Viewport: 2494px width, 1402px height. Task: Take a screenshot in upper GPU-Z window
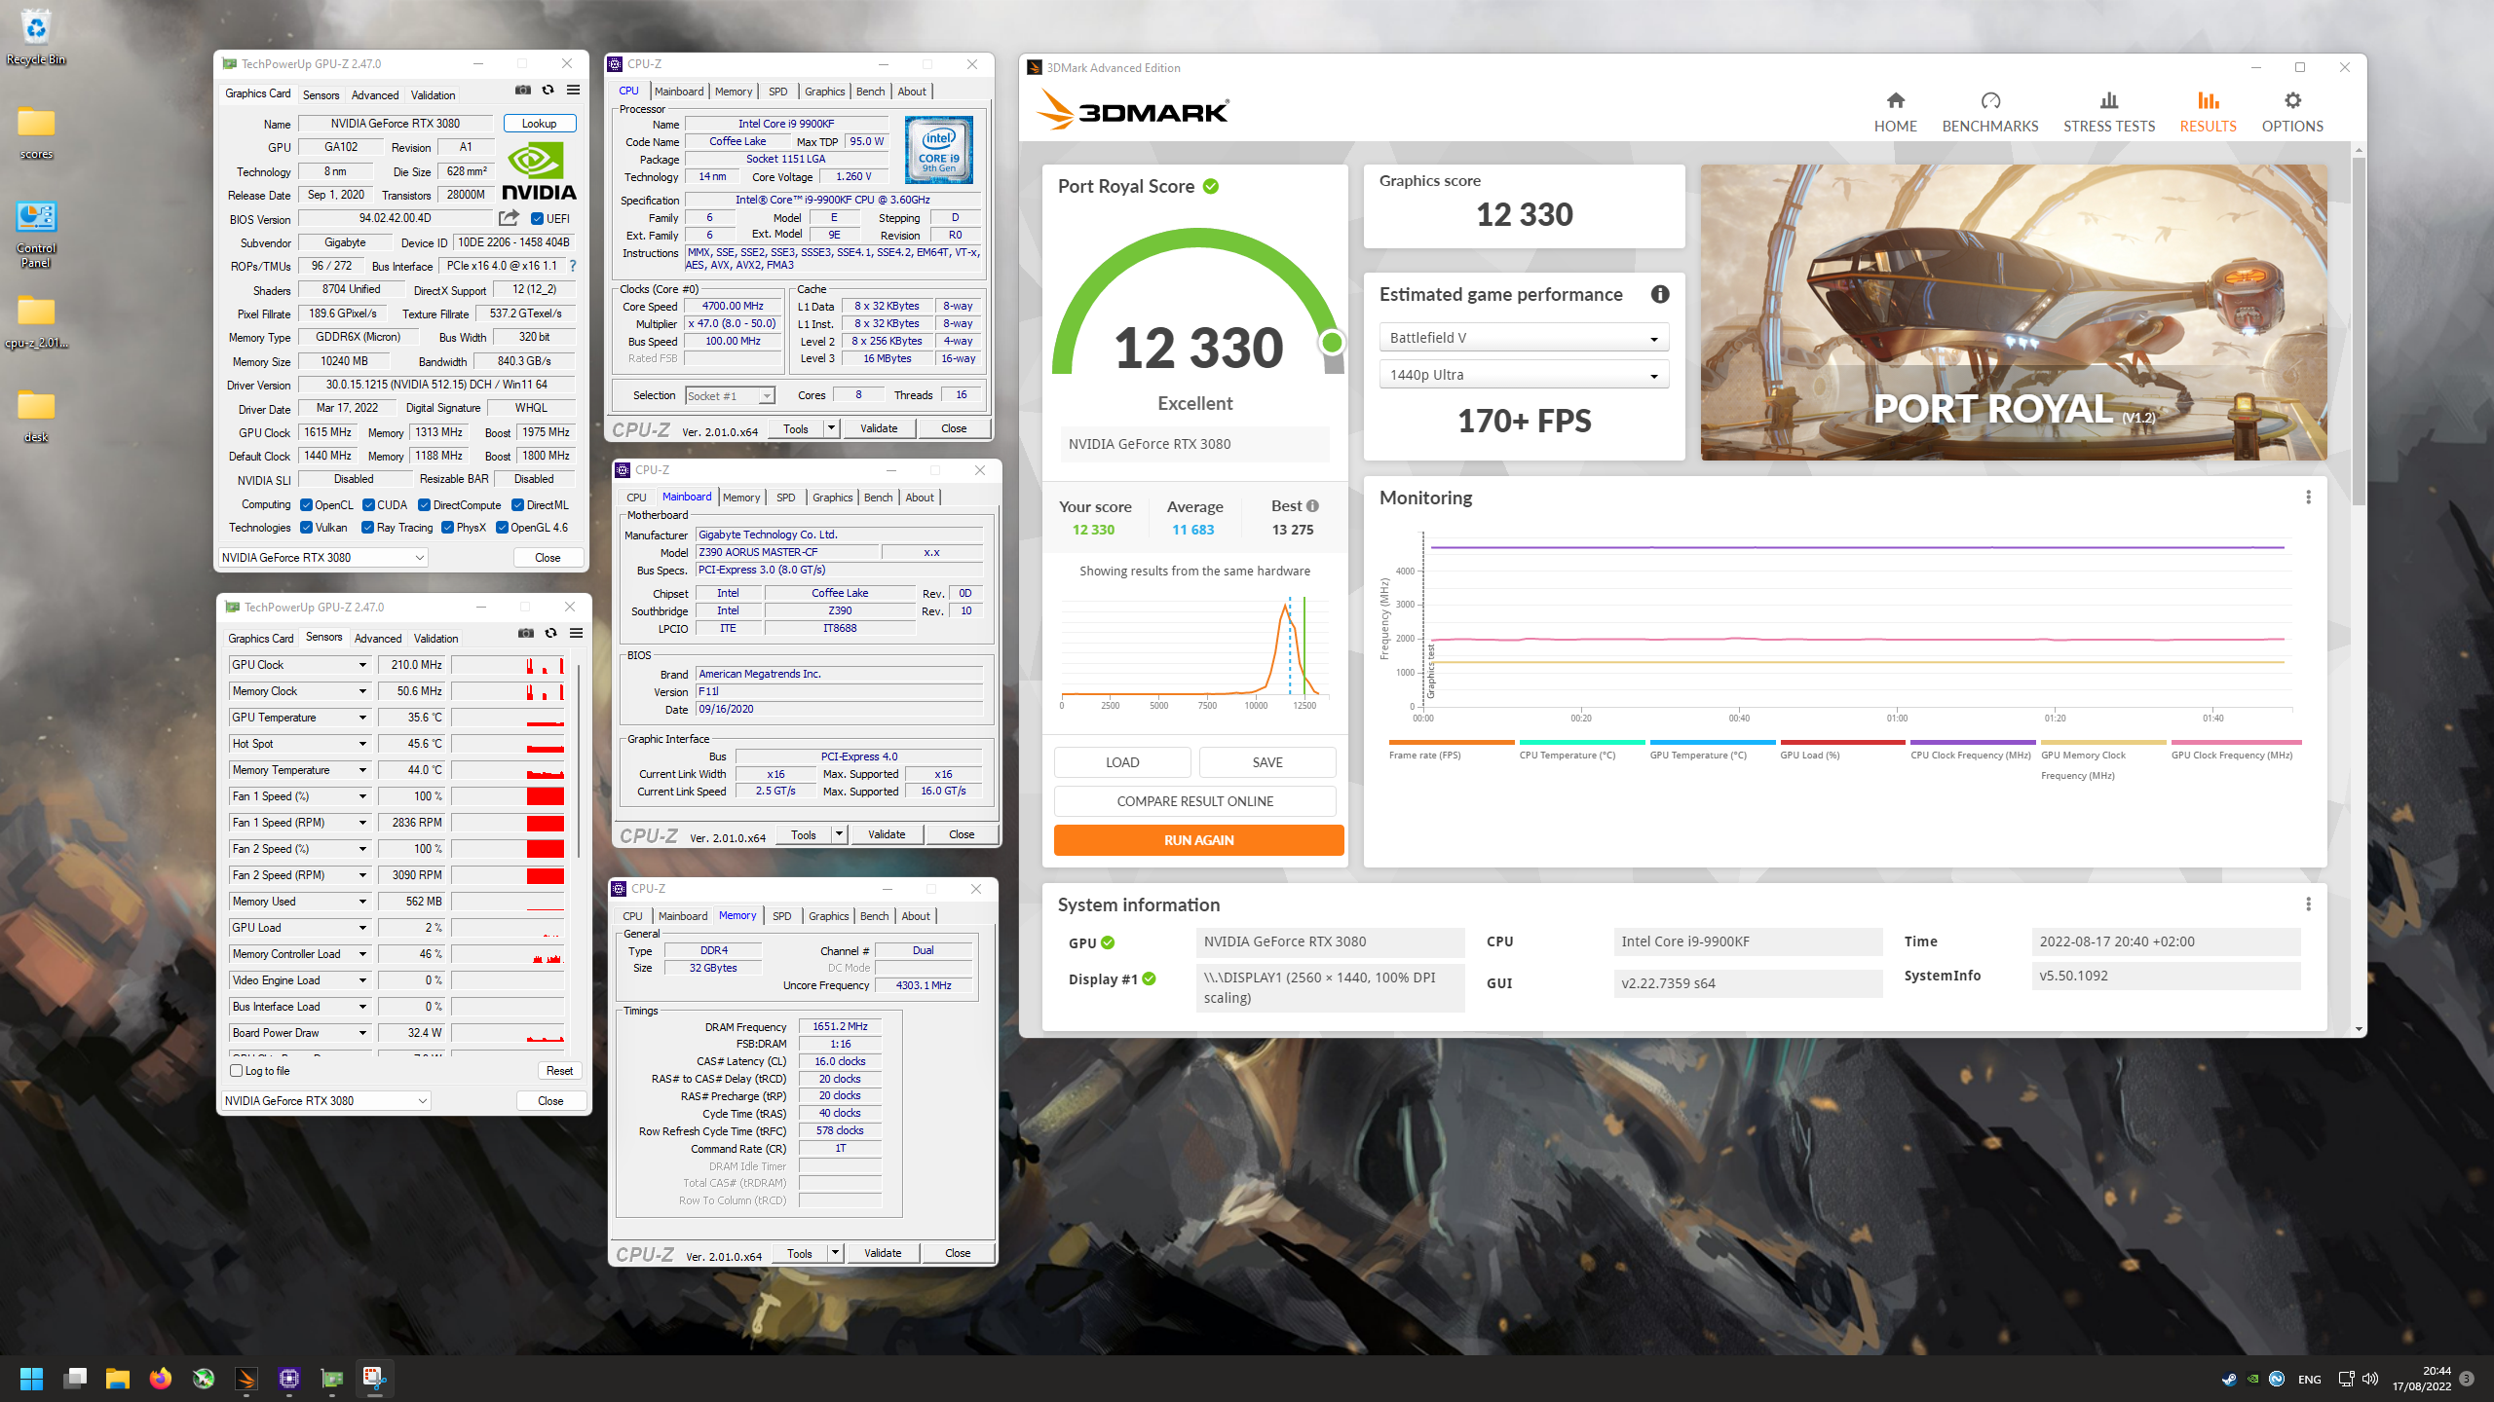(x=523, y=91)
